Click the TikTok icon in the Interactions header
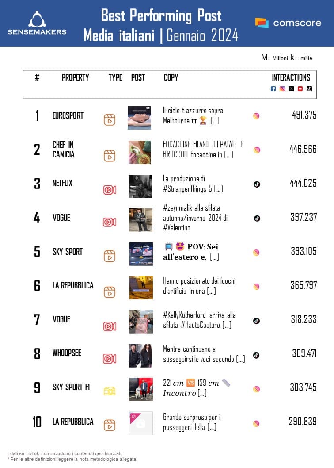This screenshot has width=334, height=468. pos(309,88)
